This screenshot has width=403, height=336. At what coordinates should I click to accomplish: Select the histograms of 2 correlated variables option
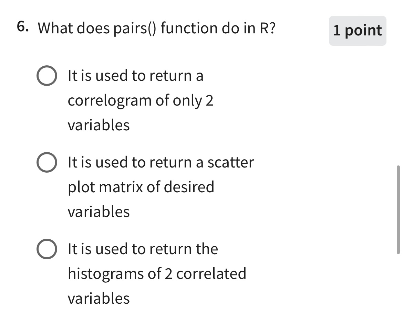coord(48,249)
